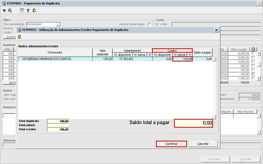This screenshot has width=263, height=164.
Task: Click the 3.600,00 Valor a pagar cell
Action: [239, 62]
